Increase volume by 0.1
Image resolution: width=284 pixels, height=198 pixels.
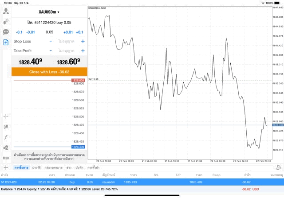[79, 32]
